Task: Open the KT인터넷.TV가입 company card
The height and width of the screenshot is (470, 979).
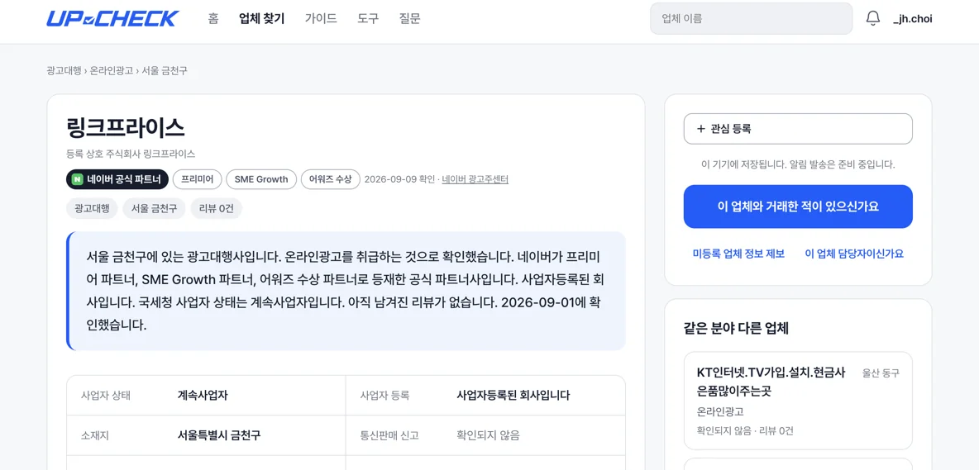Action: (798, 401)
